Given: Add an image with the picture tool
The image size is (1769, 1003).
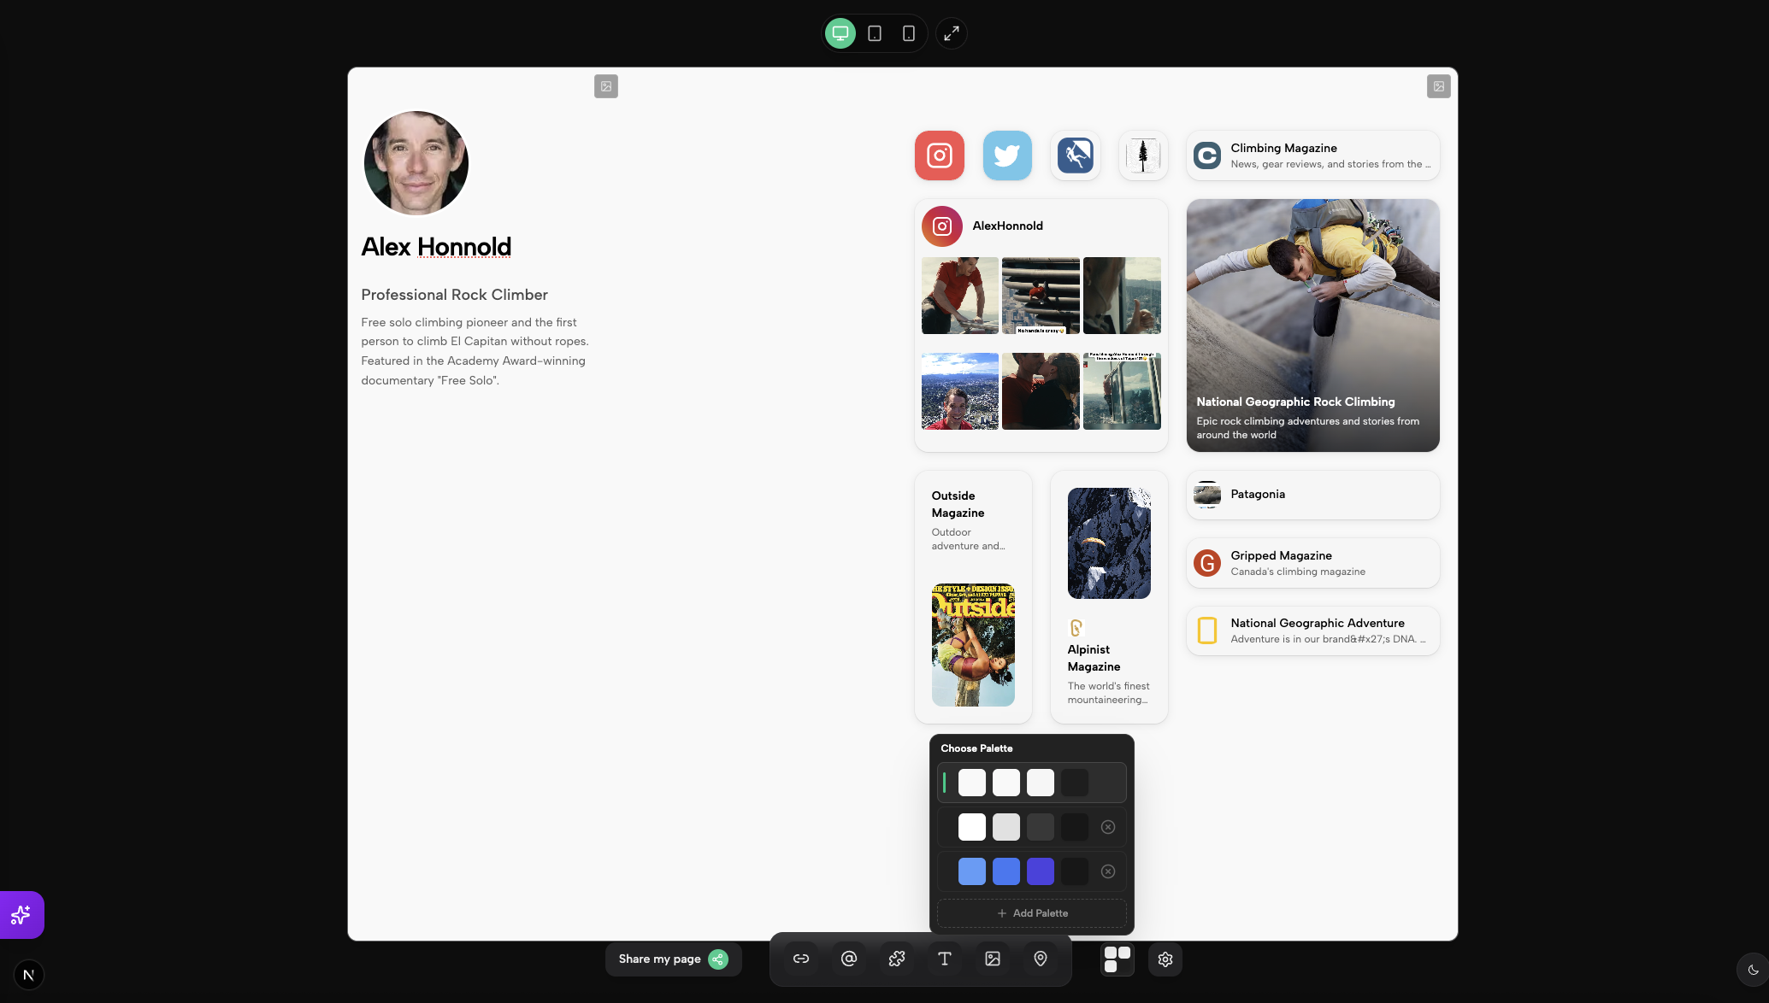Looking at the screenshot, I should point(992,959).
